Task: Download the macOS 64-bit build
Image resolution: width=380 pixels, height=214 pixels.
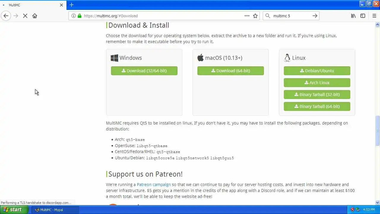Action: click(231, 71)
